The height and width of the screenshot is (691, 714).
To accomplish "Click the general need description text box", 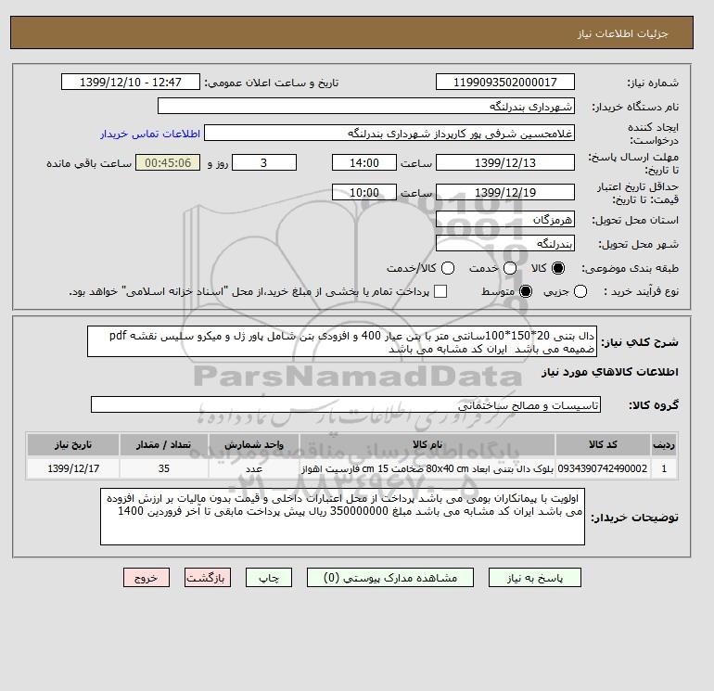I will pos(342,341).
